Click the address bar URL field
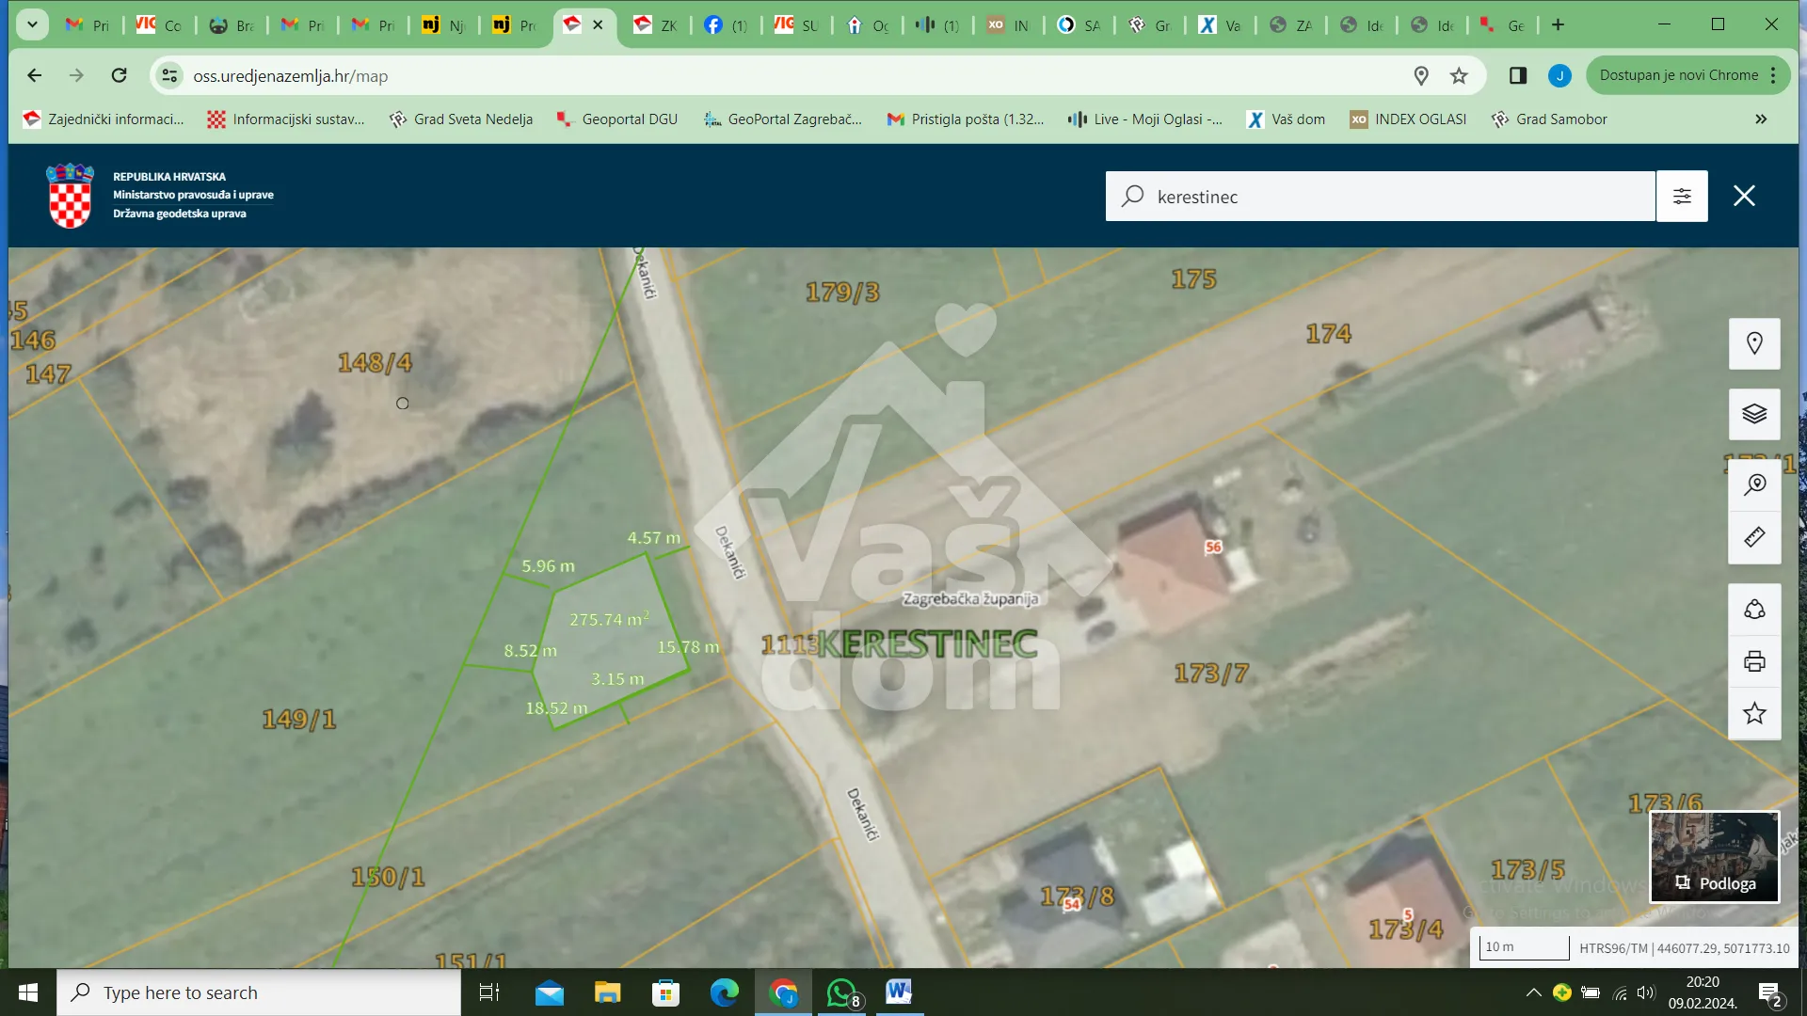Image resolution: width=1807 pixels, height=1016 pixels. click(x=791, y=75)
